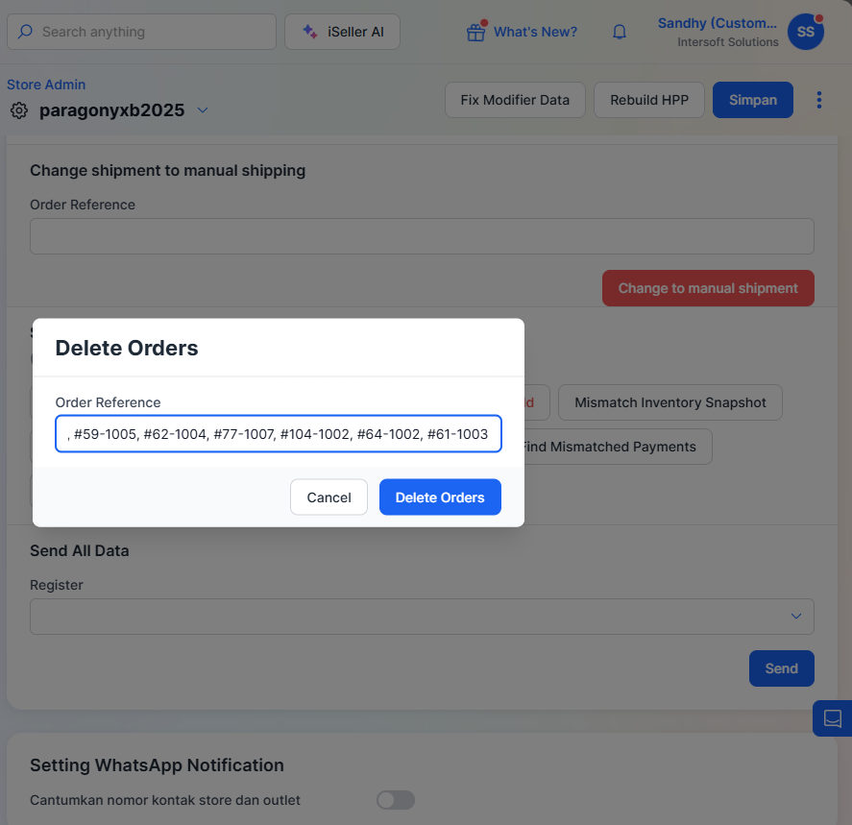Click the Rebuild HPP button
Image resolution: width=852 pixels, height=825 pixels.
click(x=649, y=100)
